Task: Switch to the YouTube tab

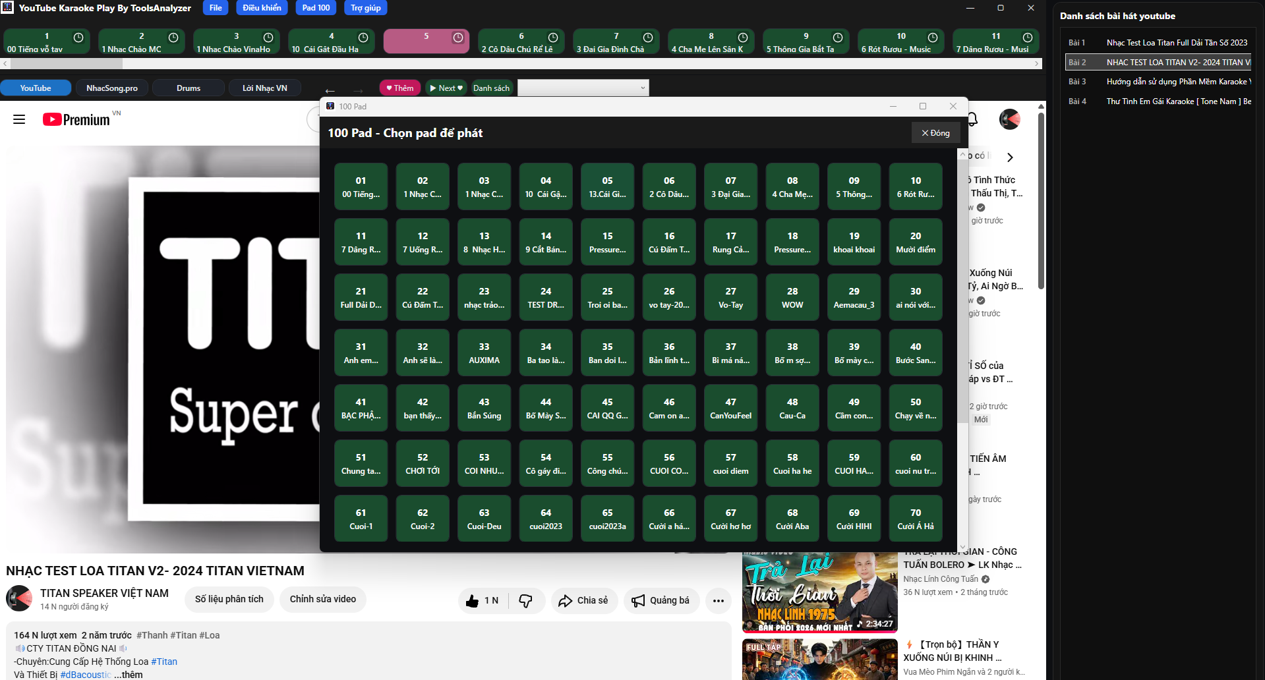Action: pos(36,88)
